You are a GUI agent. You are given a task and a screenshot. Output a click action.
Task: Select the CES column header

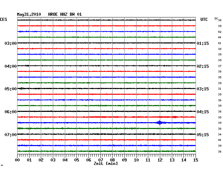pos(3,19)
